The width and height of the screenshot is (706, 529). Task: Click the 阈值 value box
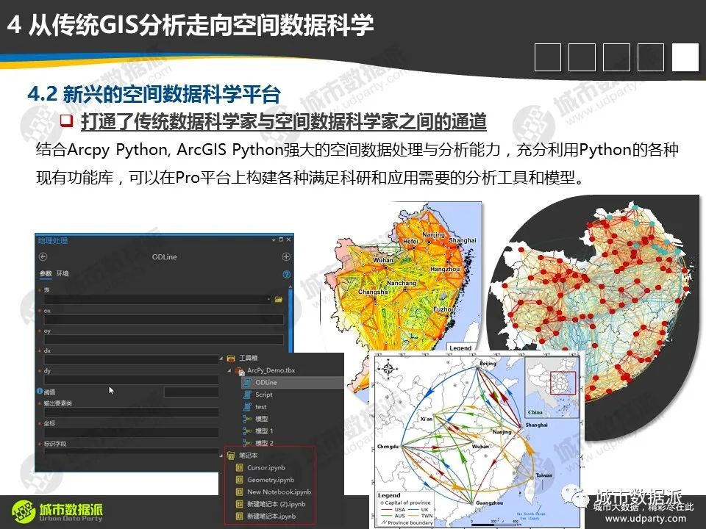tap(191, 392)
